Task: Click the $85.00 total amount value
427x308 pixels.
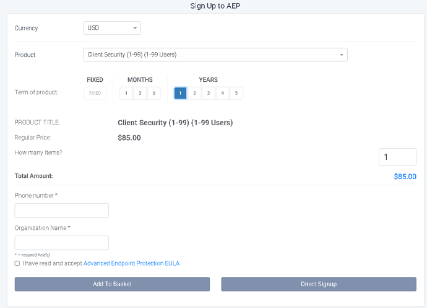Action: pos(405,177)
